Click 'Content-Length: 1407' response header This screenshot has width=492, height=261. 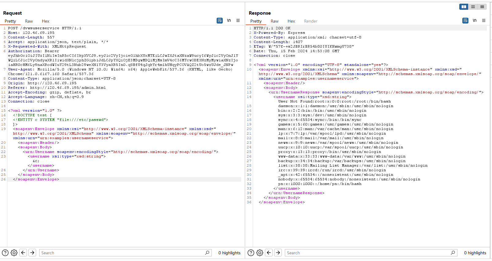tap(278, 42)
